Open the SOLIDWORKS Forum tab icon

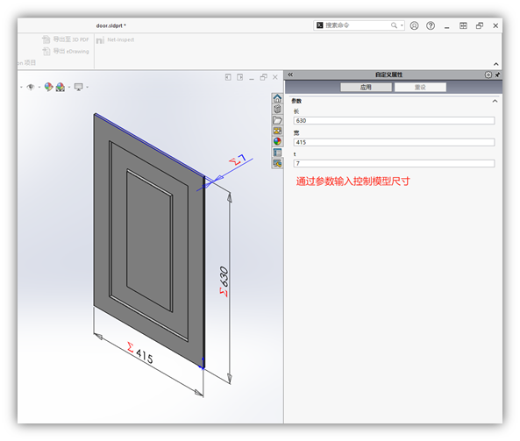[x=277, y=163]
